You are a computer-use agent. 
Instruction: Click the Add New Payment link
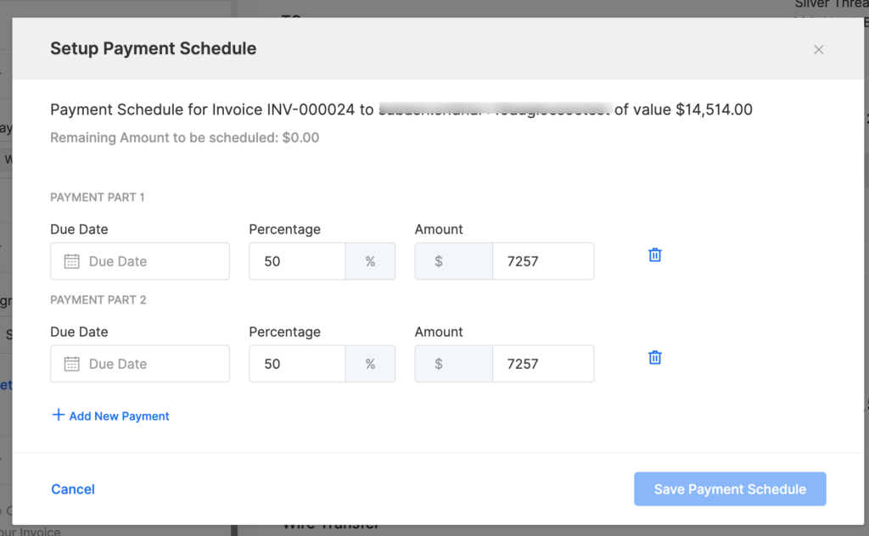(119, 416)
